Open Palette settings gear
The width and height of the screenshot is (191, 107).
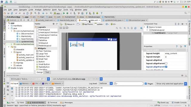click(x=54, y=24)
